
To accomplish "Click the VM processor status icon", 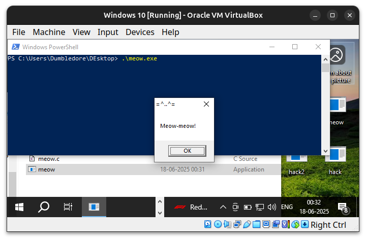I will click(x=286, y=224).
